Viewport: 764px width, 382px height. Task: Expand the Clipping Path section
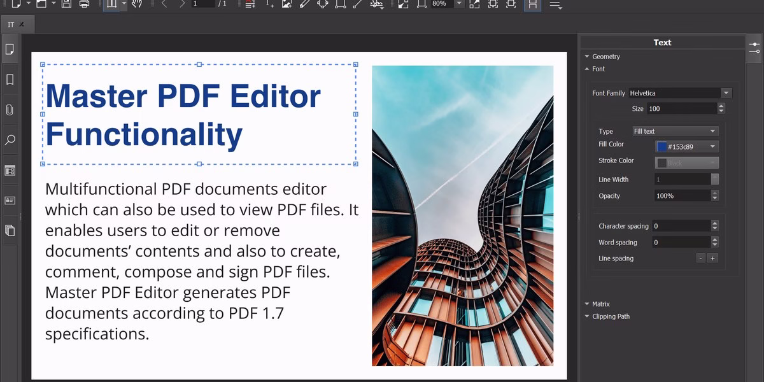607,316
